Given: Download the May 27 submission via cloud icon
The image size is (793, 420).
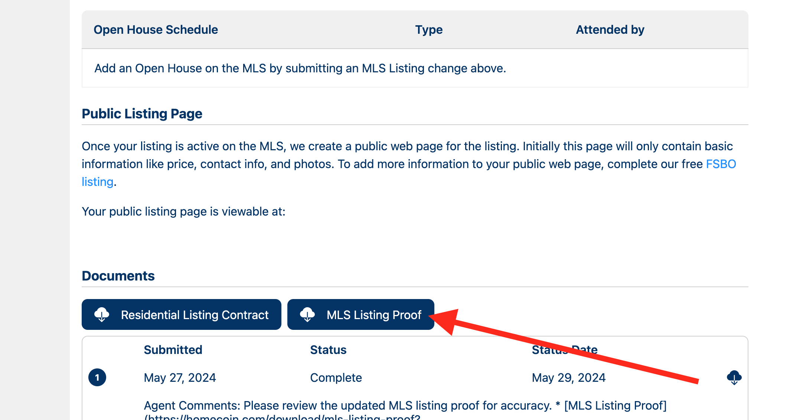Looking at the screenshot, I should 734,378.
